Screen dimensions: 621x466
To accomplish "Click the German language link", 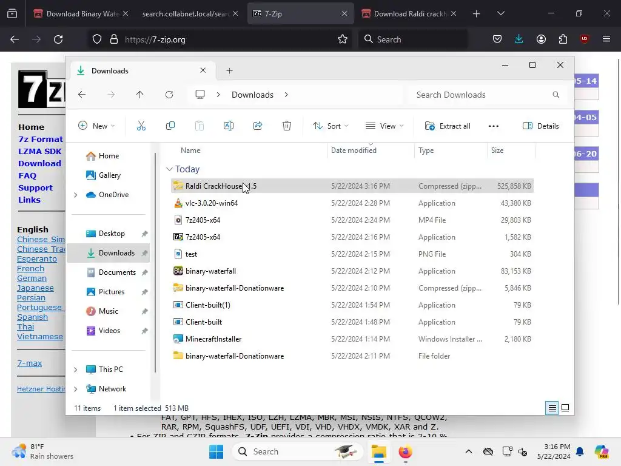I will (32, 278).
